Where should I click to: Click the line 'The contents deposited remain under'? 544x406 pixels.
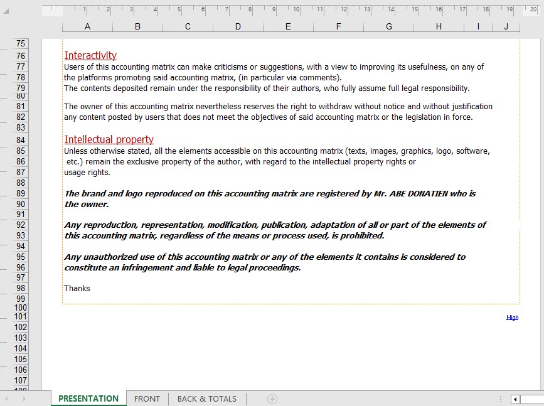(267, 88)
